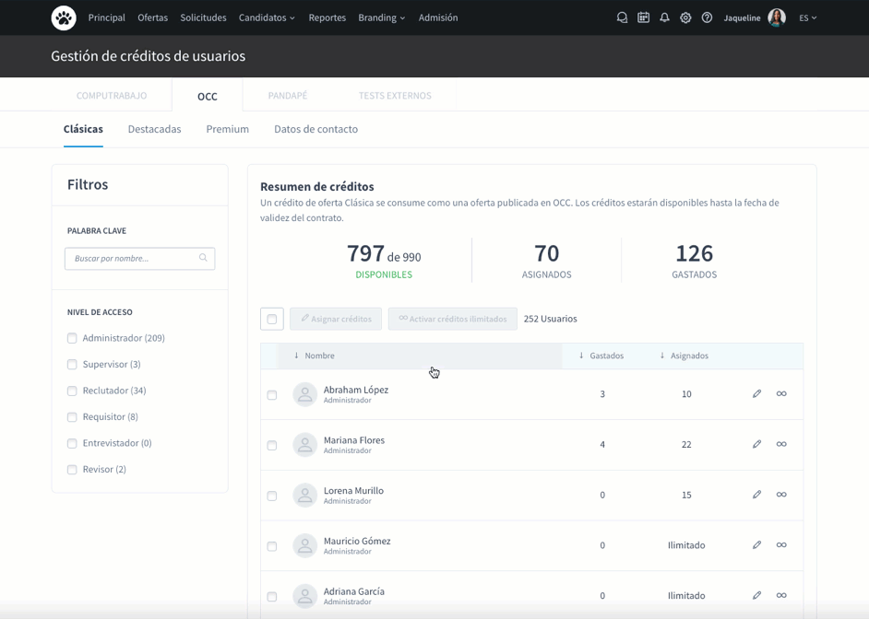The width and height of the screenshot is (869, 619).
Task: Set unlimited credits for Mariana Flores
Action: [x=781, y=444]
